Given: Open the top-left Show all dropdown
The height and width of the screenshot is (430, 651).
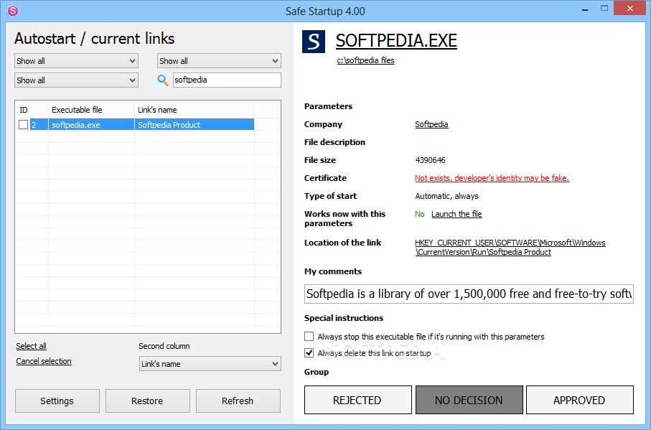Looking at the screenshot, I should point(76,61).
